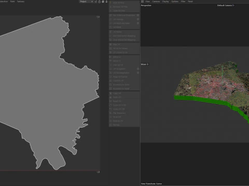
Task: Open options gear for UV Weld and Relax
Action: [x=138, y=23]
